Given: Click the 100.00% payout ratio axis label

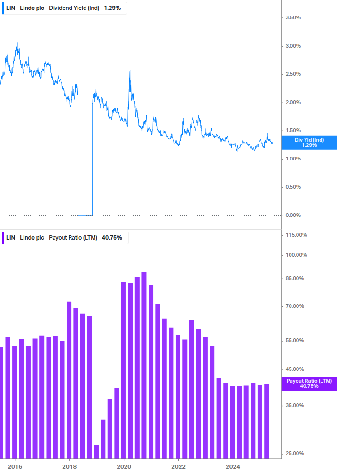Looking at the screenshot, I should [296, 255].
